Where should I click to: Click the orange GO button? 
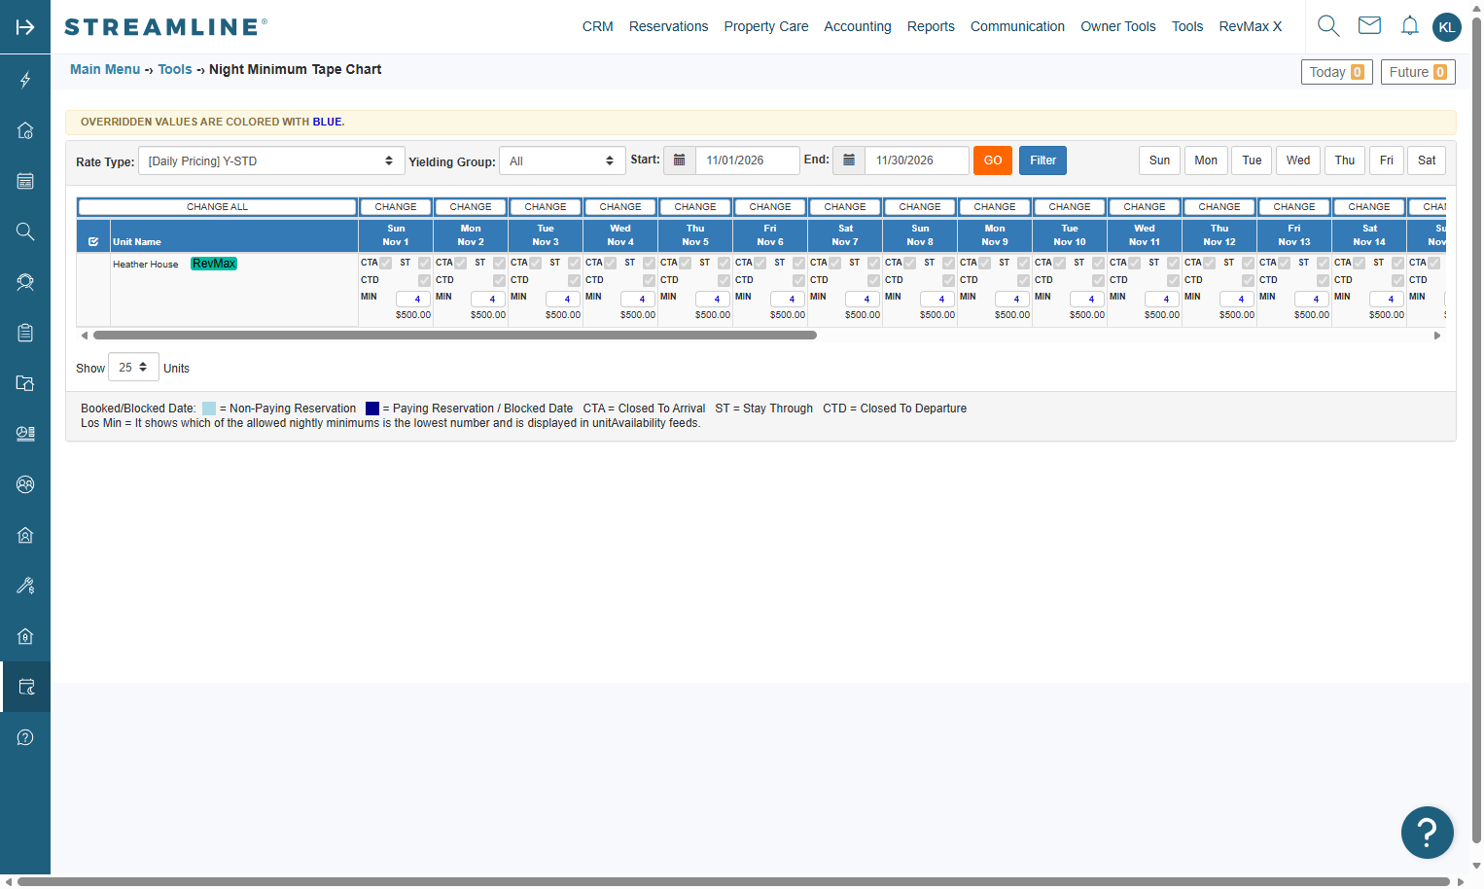pos(993,160)
